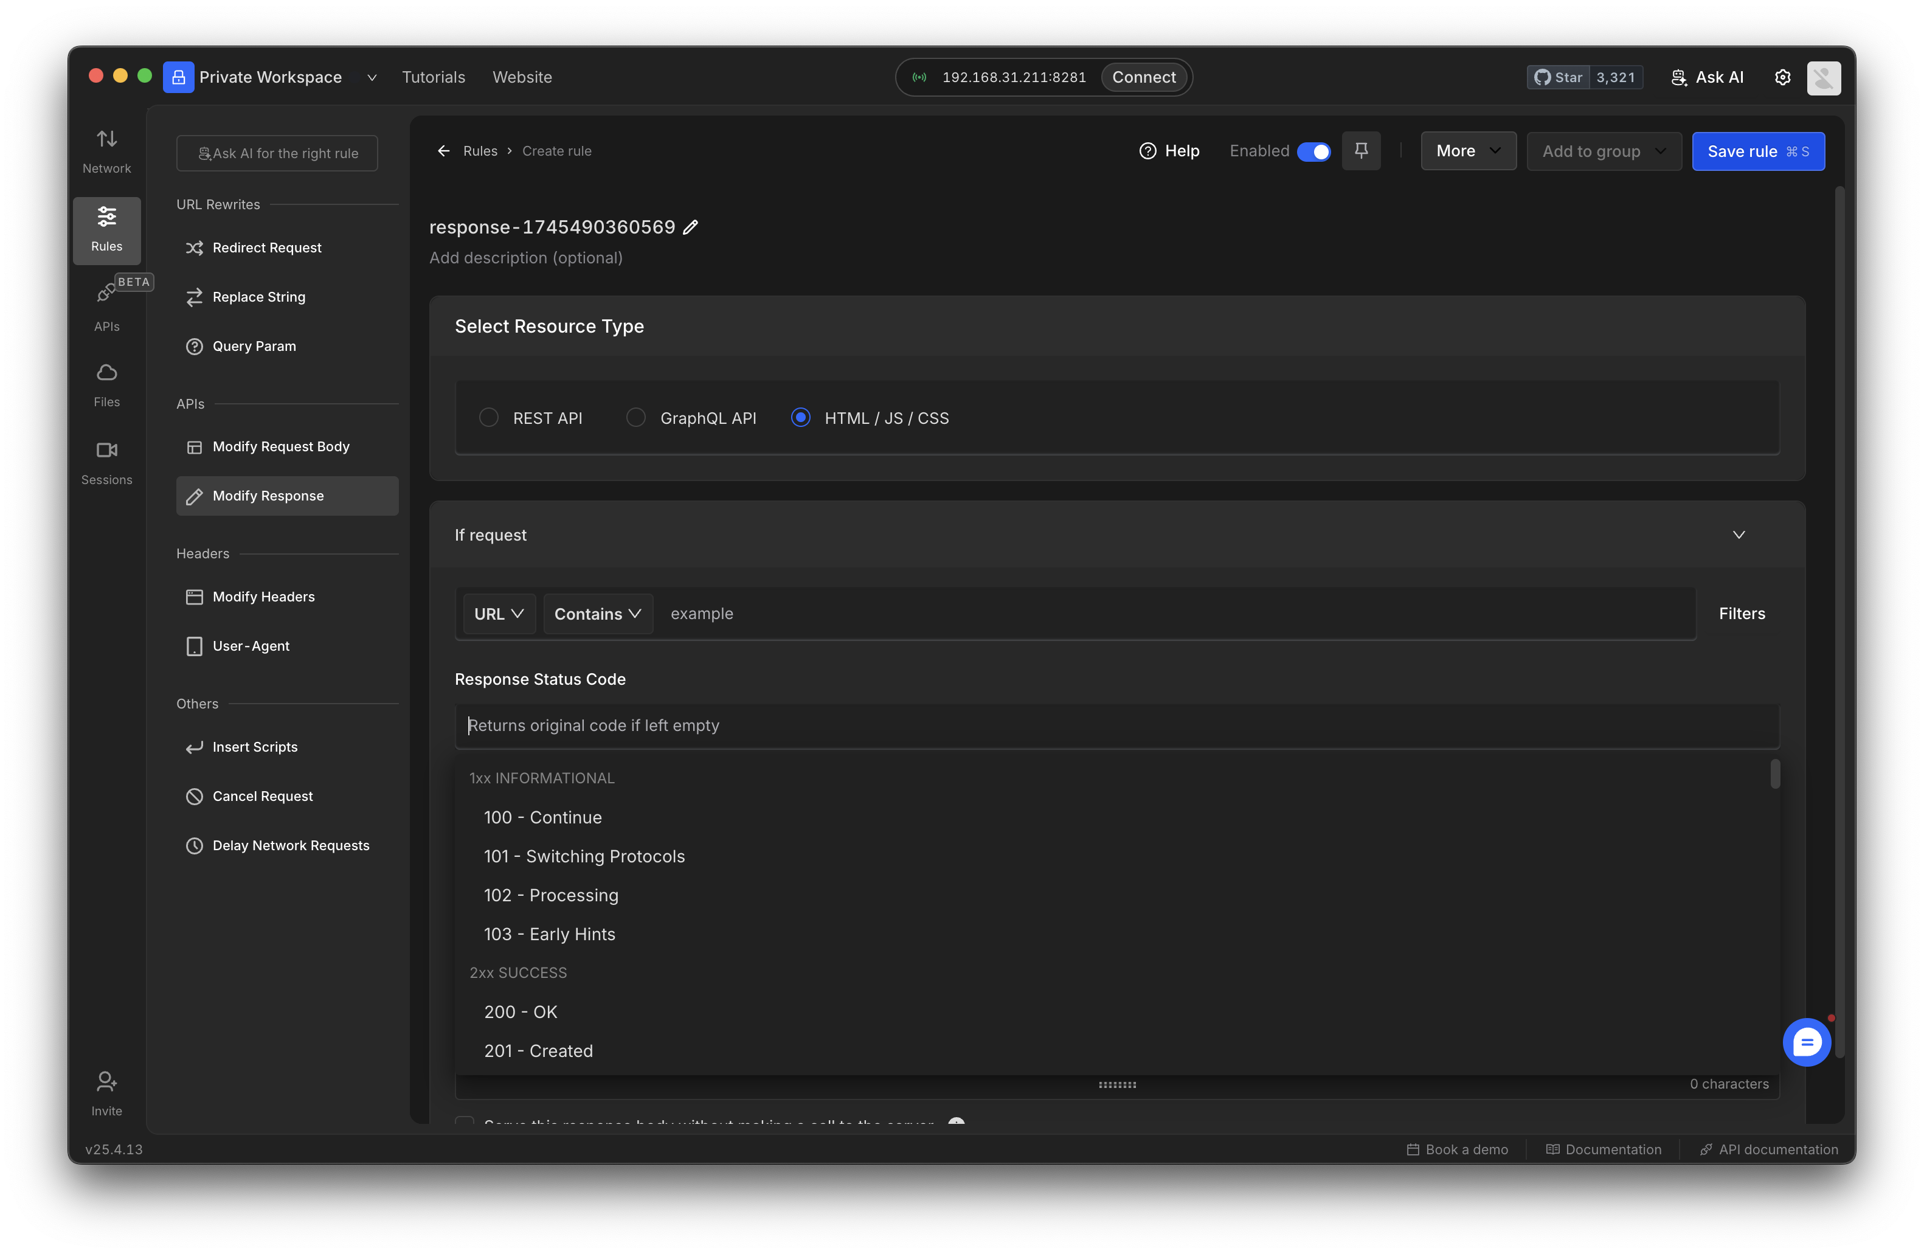Image resolution: width=1924 pixels, height=1254 pixels.
Task: Click pencil icon to rename rule
Action: tap(690, 227)
